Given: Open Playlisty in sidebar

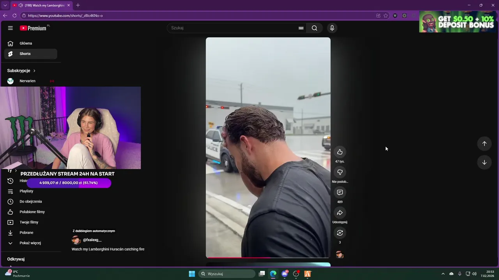Looking at the screenshot, I should 30,191.
